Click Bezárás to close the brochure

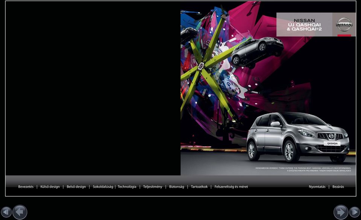pyautogui.click(x=338, y=187)
